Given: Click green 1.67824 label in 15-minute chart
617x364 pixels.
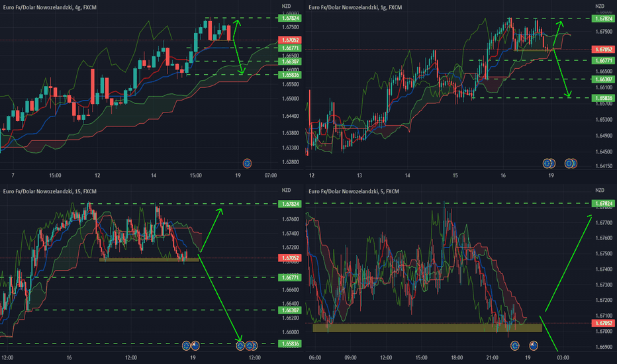Looking at the screenshot, I should (x=290, y=204).
